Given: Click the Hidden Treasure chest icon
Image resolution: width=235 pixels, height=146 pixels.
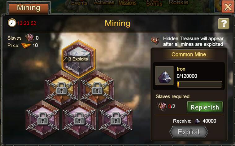Looking at the screenshot, I should (155, 40).
